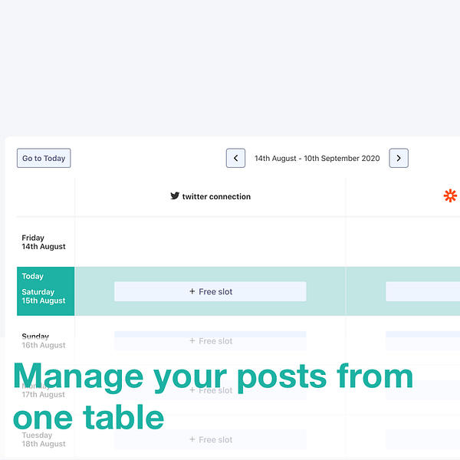The image size is (460, 460).
Task: Click the plus icon in Tuesday's free slot
Action: coord(192,439)
